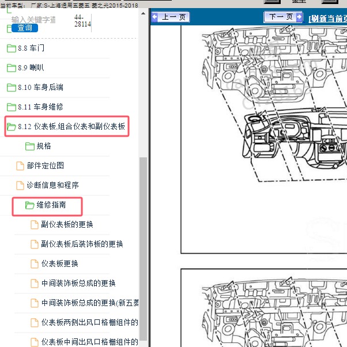Click the tree panel scroll-up arrow
Image resolution: width=347 pixels, height=347 pixels.
tap(143, 13)
